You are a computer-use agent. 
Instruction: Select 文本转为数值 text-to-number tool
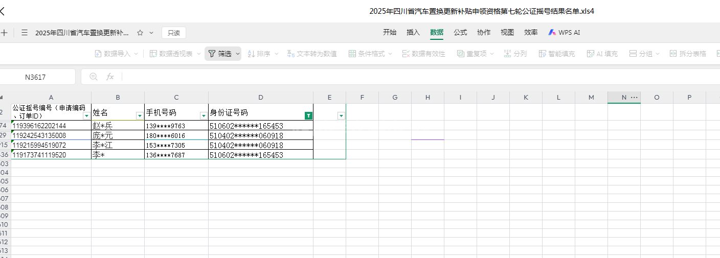[x=312, y=54]
